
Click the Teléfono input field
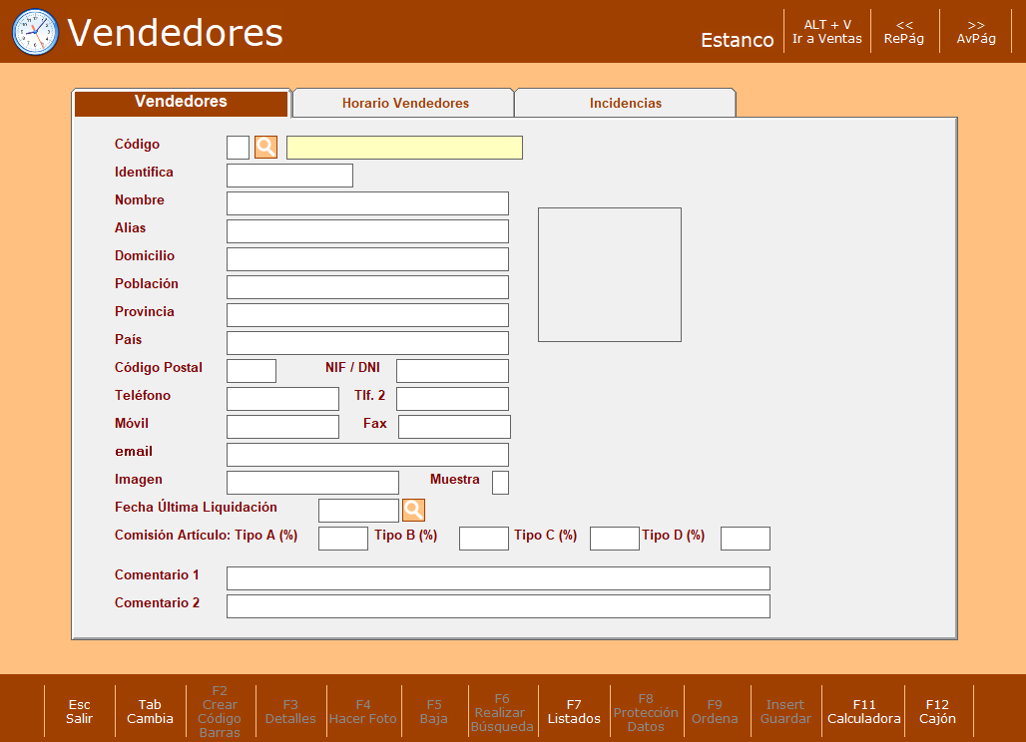pyautogui.click(x=282, y=399)
